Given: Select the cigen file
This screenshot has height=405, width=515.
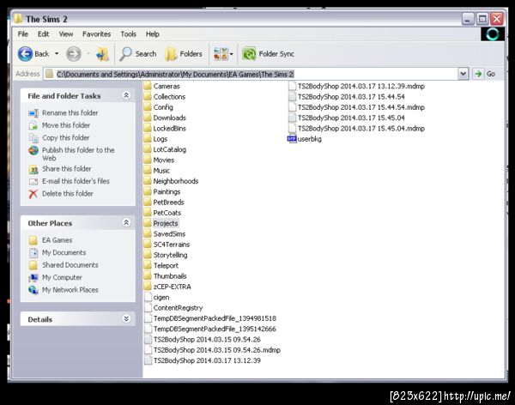Looking at the screenshot, I should (x=157, y=297).
